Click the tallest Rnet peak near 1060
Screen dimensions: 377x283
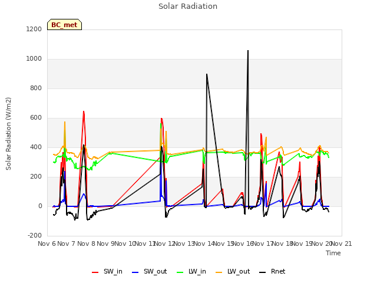click(248, 51)
